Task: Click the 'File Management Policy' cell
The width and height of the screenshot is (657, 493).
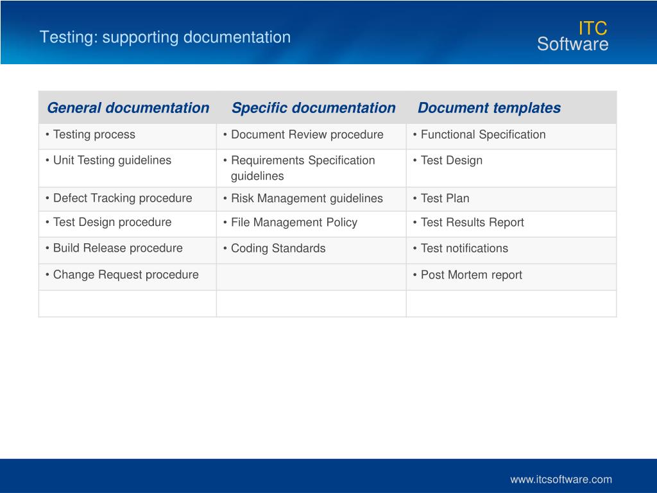Action: (x=311, y=224)
